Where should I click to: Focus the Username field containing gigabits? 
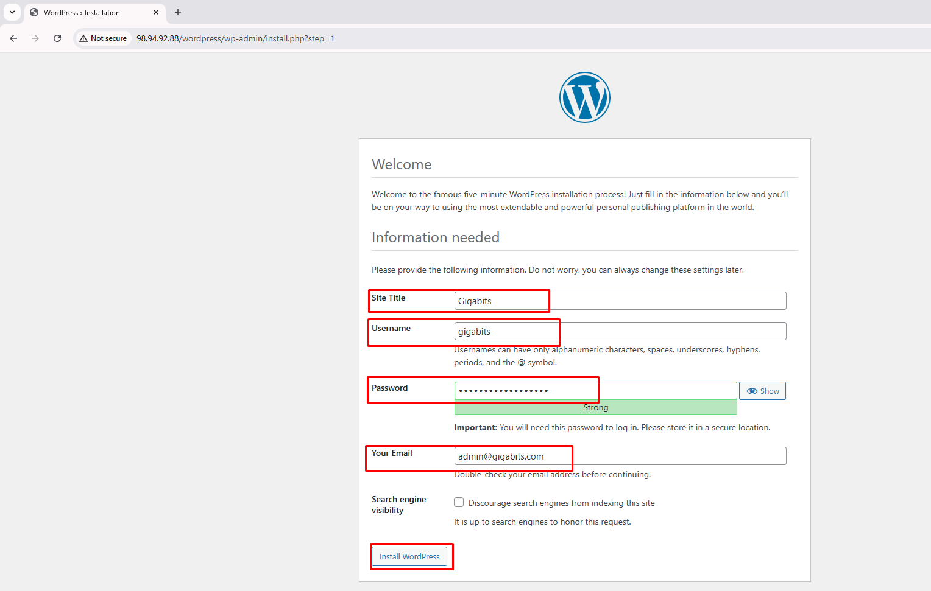620,331
